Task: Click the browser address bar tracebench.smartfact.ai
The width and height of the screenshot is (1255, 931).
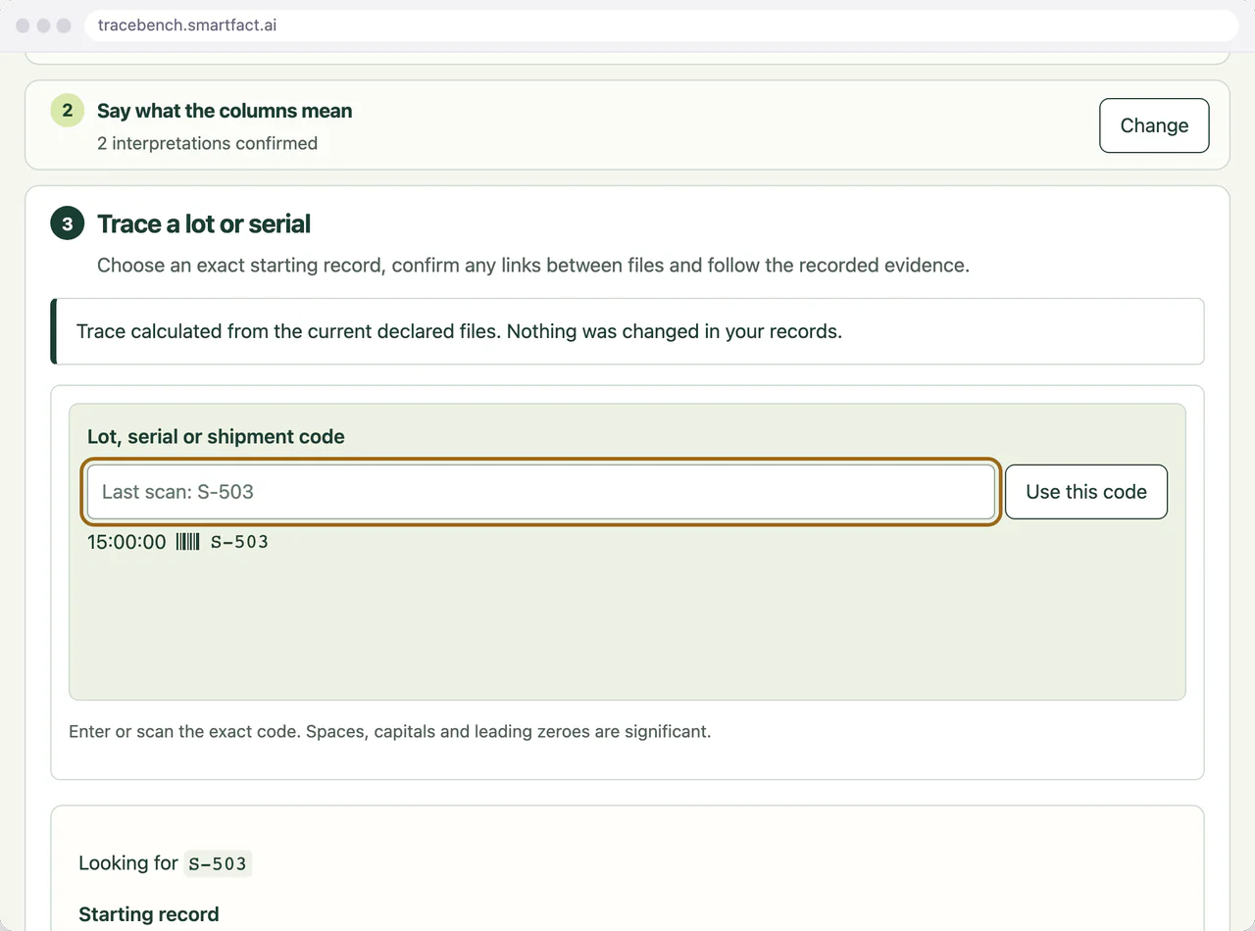Action: (662, 25)
